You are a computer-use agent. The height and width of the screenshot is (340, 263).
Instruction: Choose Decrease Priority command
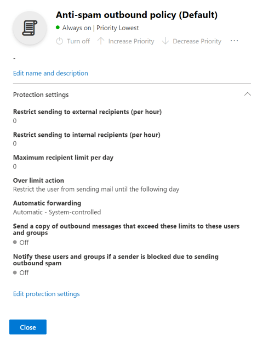(192, 41)
